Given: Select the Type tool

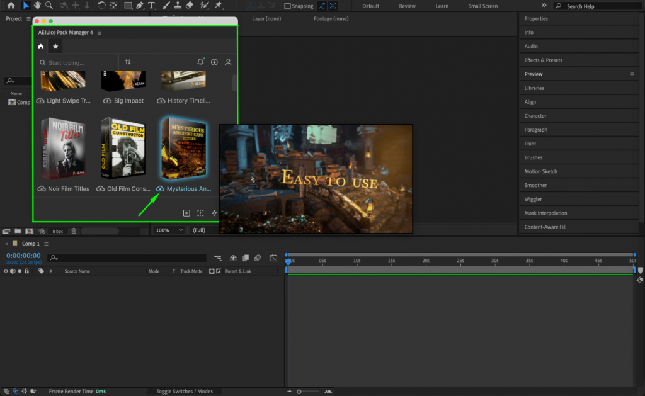Looking at the screenshot, I should coord(151,6).
